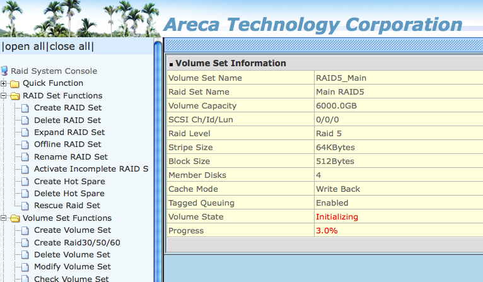This screenshot has width=483, height=282.
Task: Click the page icon beside Modify Volume Set
Action: 25,267
